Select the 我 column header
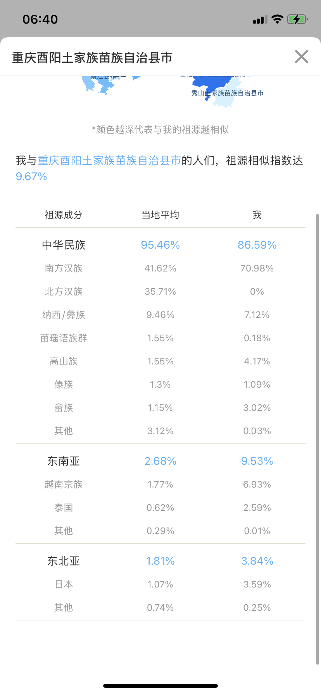 [257, 215]
